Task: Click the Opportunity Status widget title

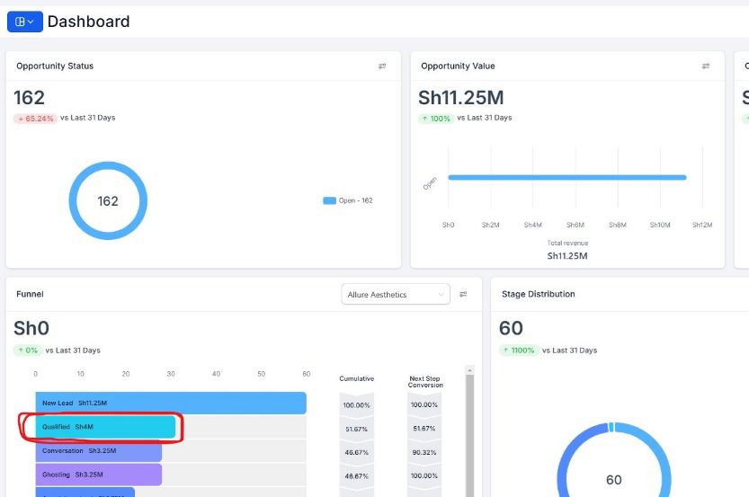Action: (x=55, y=66)
